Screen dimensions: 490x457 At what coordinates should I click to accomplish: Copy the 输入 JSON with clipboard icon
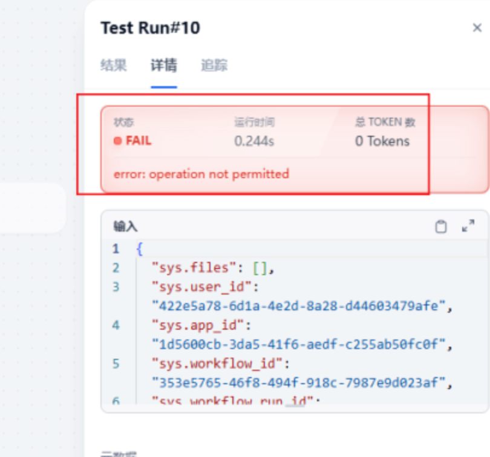pos(441,226)
